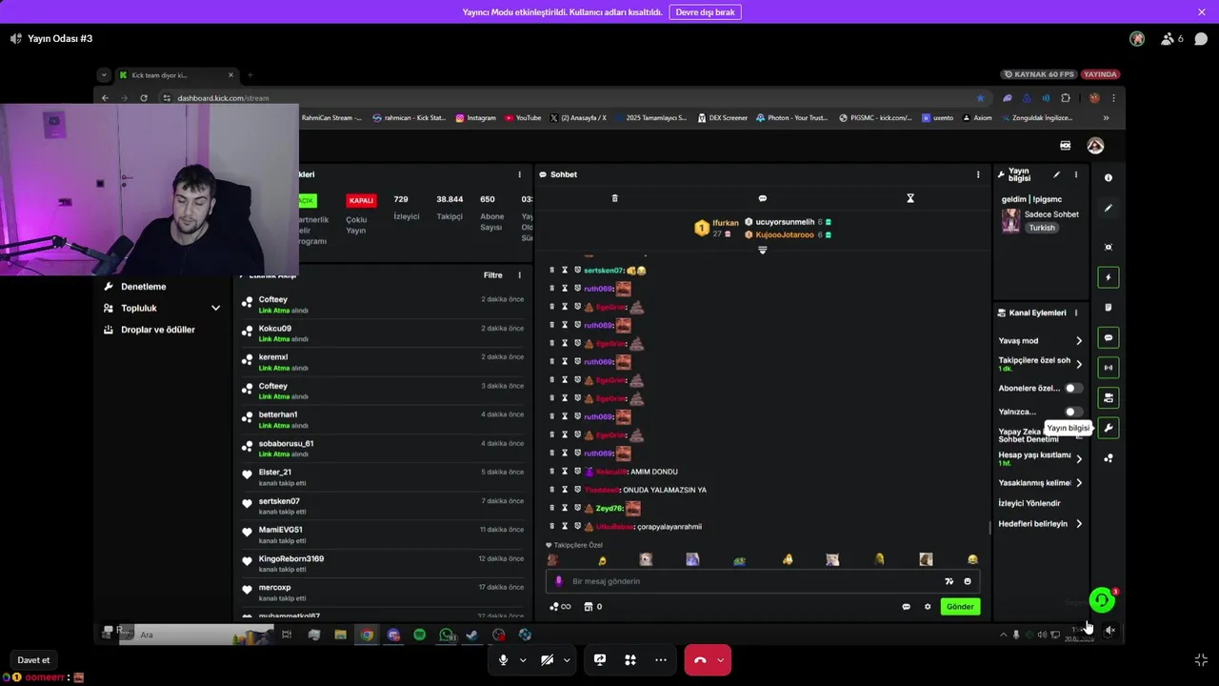Open the YouTube bookmark
The height and width of the screenshot is (686, 1219).
coord(523,118)
